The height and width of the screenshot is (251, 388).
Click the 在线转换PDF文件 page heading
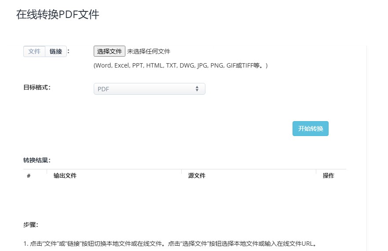[58, 14]
